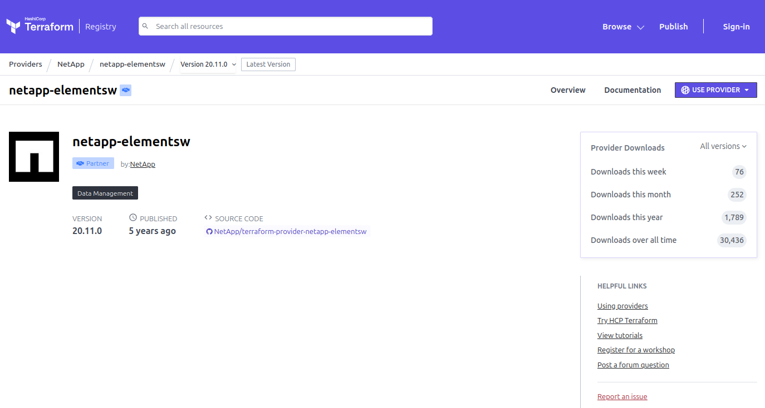The width and height of the screenshot is (765, 408).
Task: Open the Register for a workshop link
Action: coord(636,350)
